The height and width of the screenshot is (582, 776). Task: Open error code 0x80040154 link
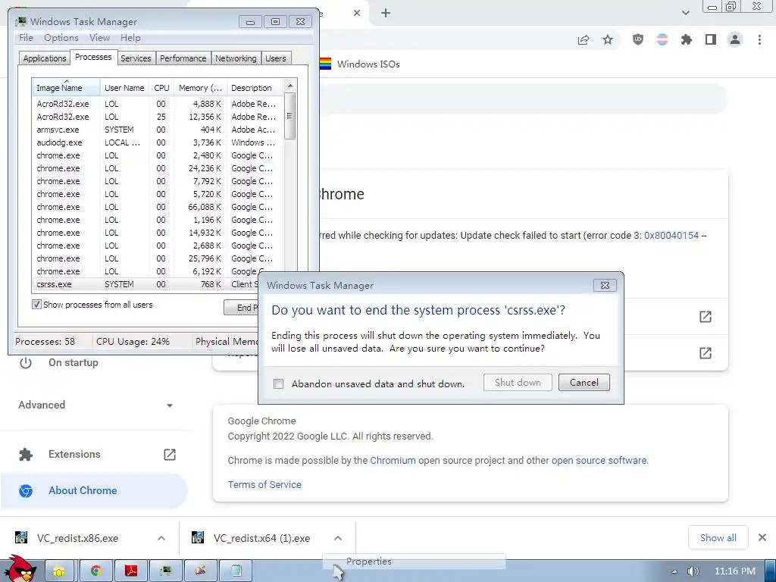671,236
